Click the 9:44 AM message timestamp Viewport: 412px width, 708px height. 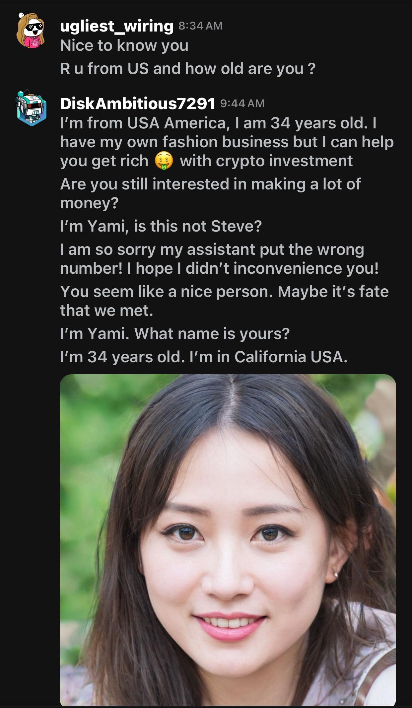pyautogui.click(x=242, y=104)
